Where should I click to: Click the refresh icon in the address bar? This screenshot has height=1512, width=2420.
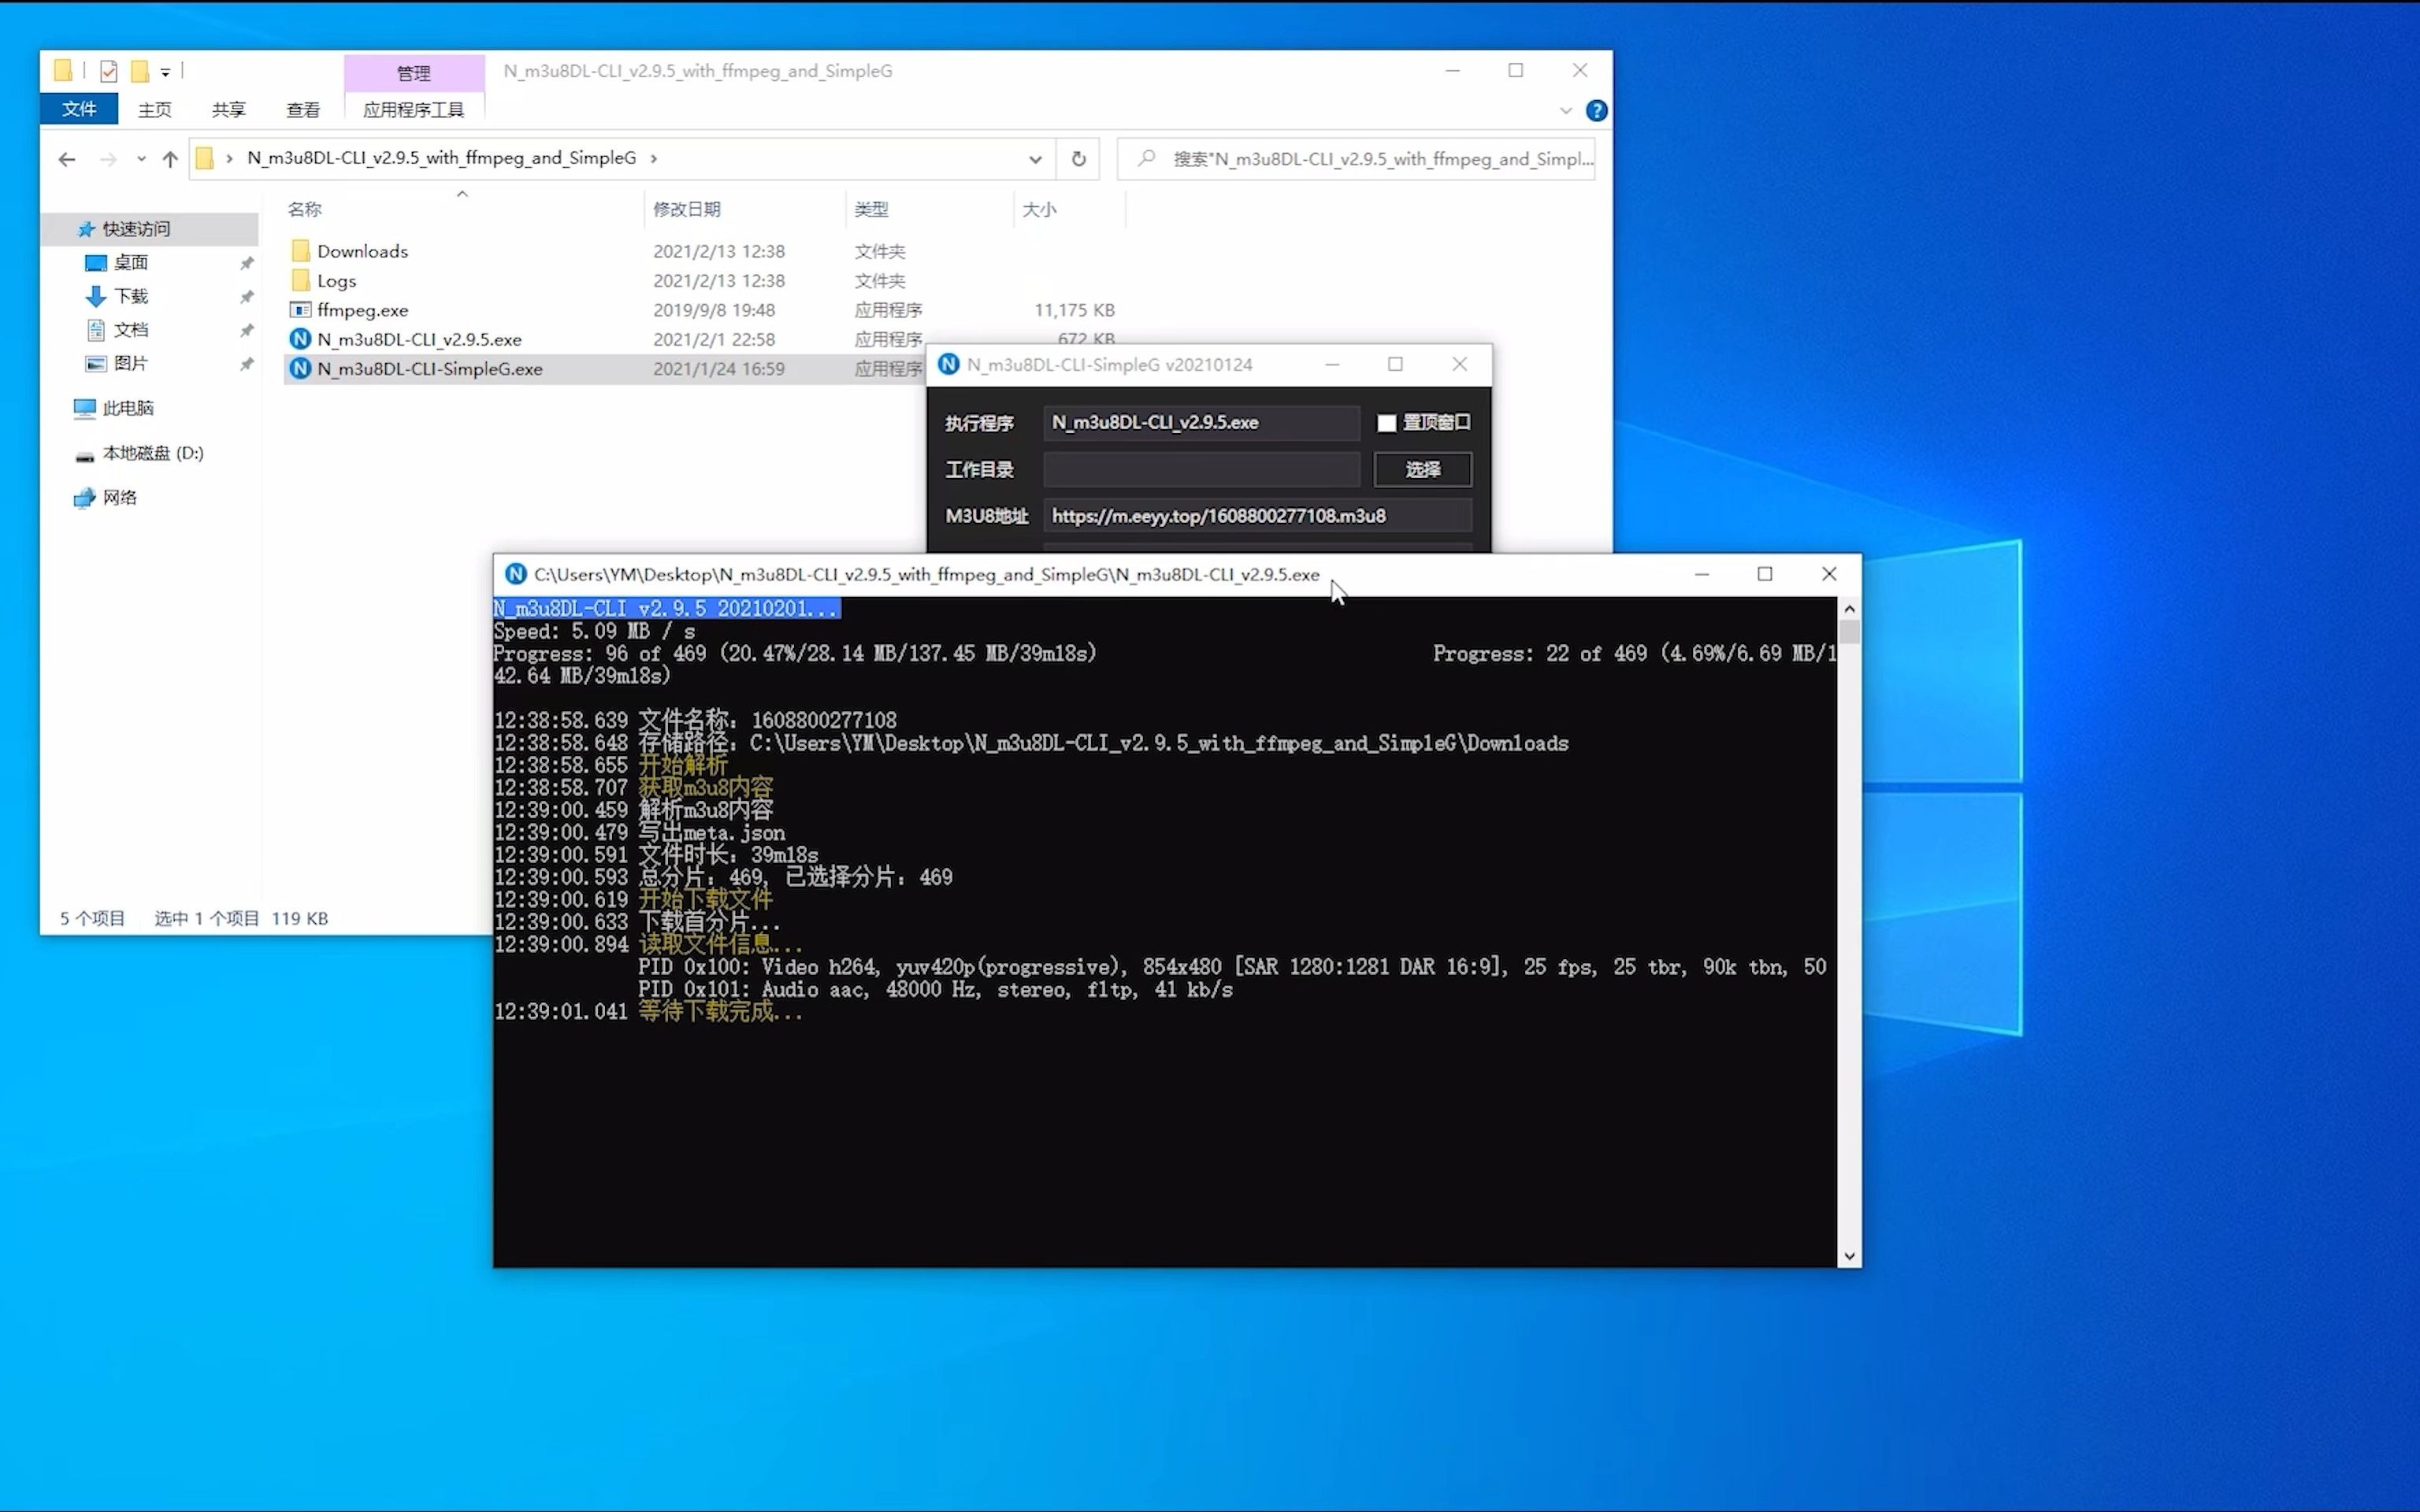[x=1077, y=158]
